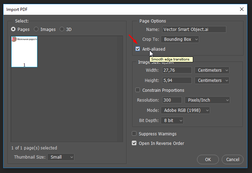Click the Height input field

click(177, 81)
